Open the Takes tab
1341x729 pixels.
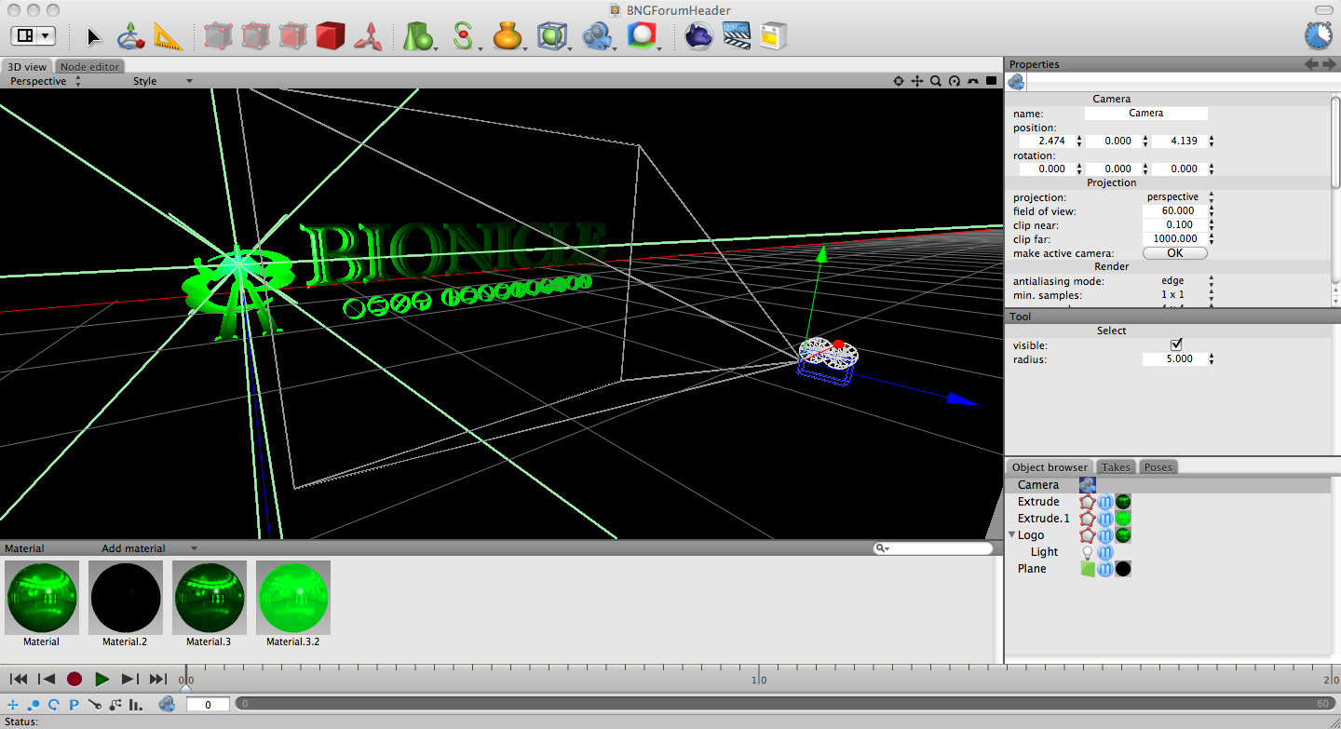pyautogui.click(x=1116, y=467)
